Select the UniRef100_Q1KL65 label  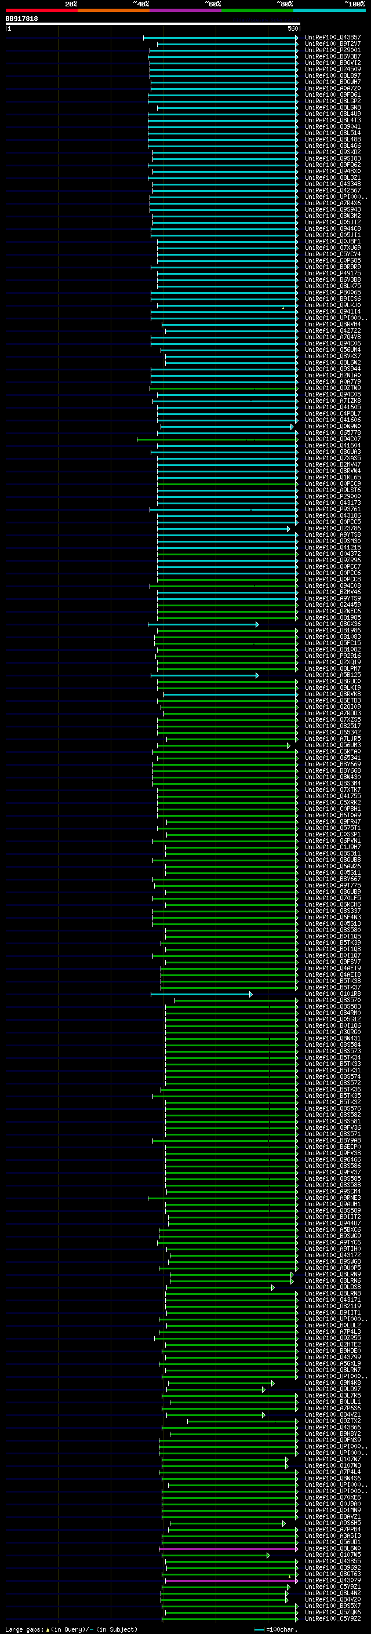(332, 477)
